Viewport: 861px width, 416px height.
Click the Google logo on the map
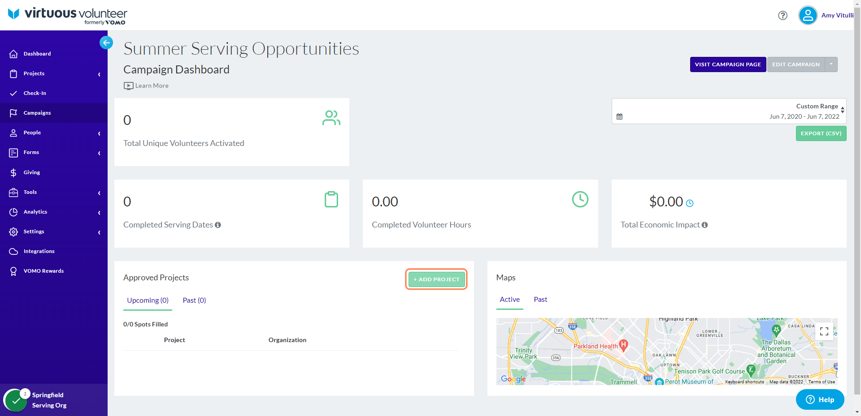click(x=513, y=379)
